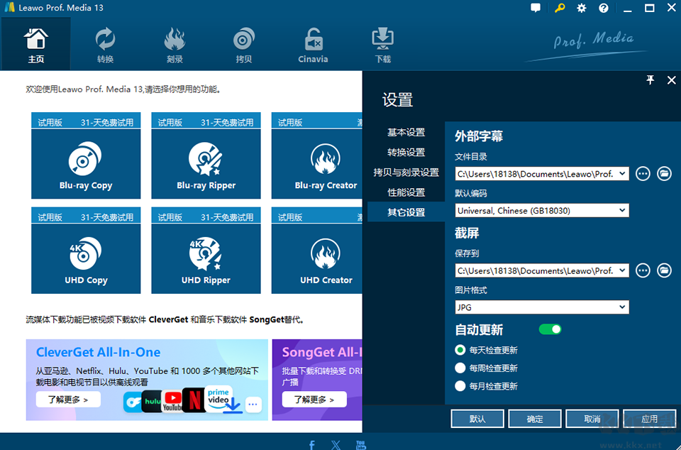
Task: Open the Copy (拷贝) module
Action: coord(243,44)
